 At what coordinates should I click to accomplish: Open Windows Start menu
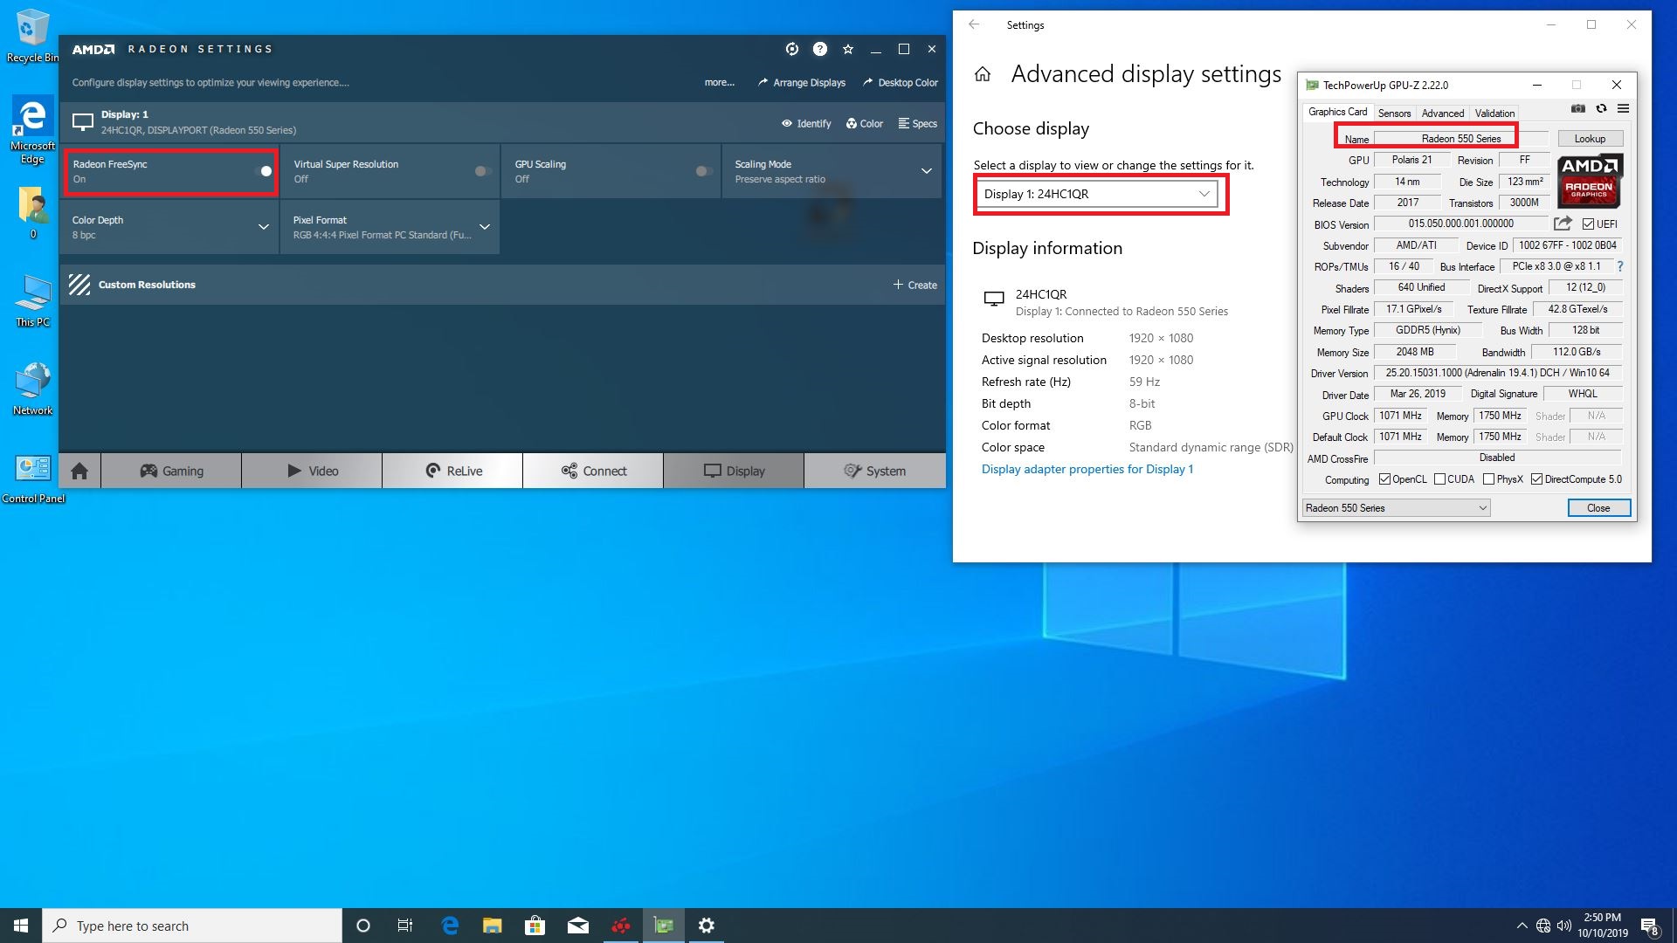point(21,926)
